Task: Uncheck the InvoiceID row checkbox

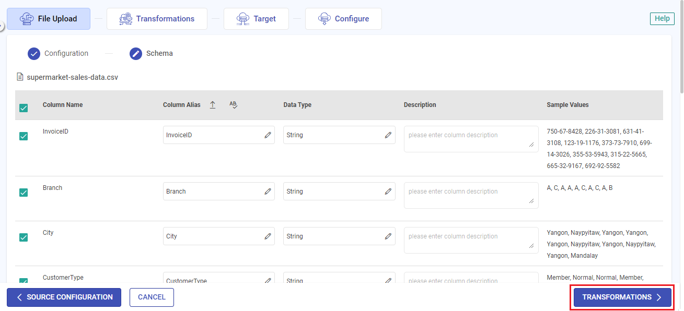Action: pos(24,136)
